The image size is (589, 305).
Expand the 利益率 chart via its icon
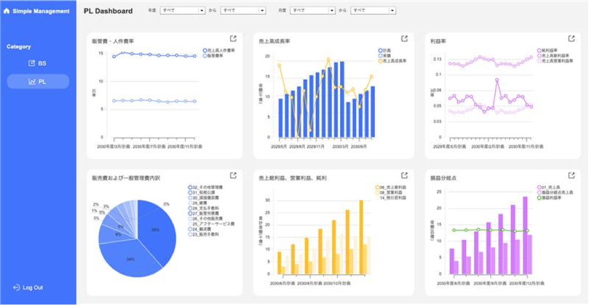571,39
